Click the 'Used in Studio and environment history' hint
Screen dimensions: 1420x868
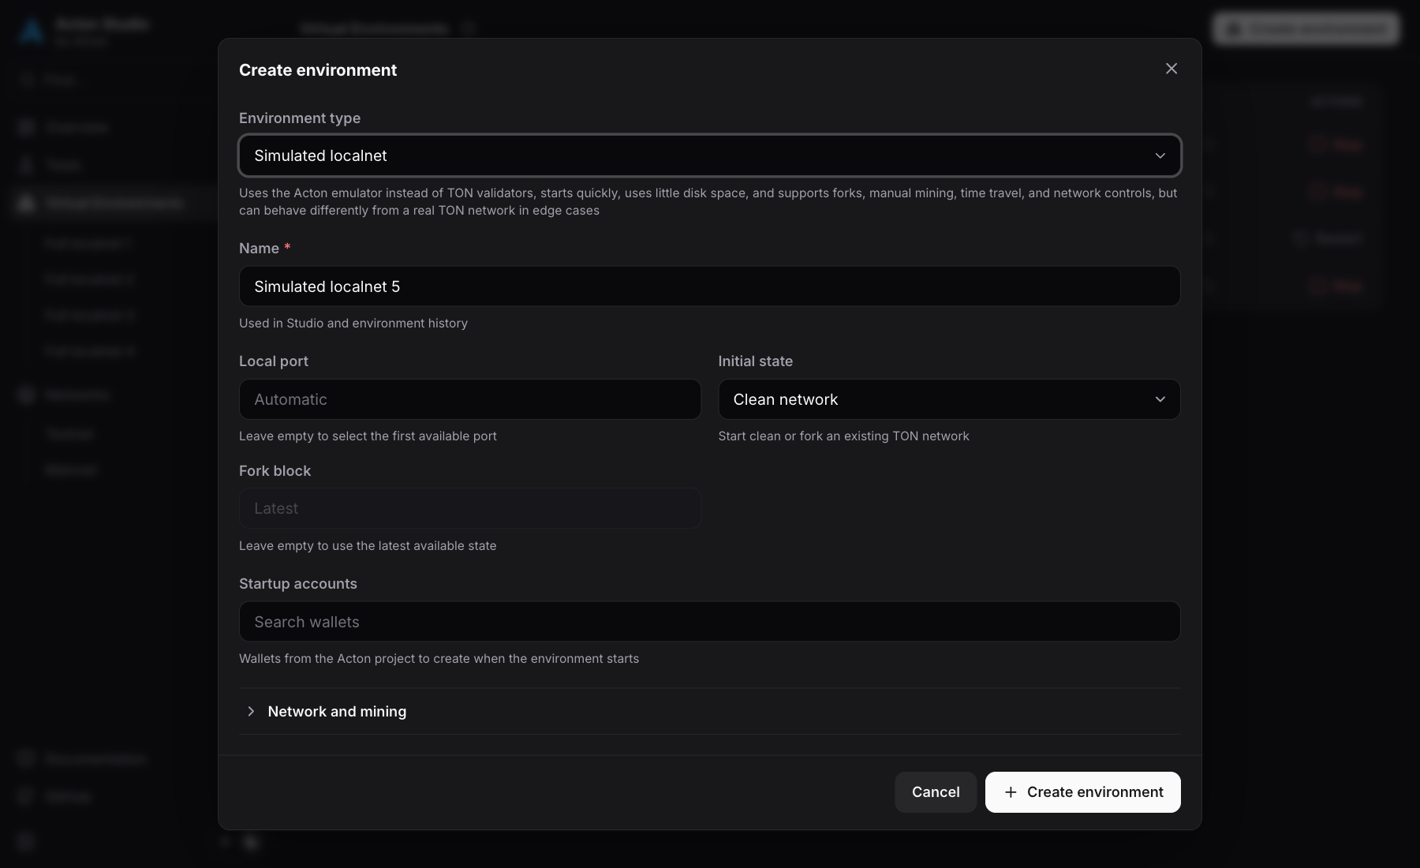pyautogui.click(x=353, y=323)
